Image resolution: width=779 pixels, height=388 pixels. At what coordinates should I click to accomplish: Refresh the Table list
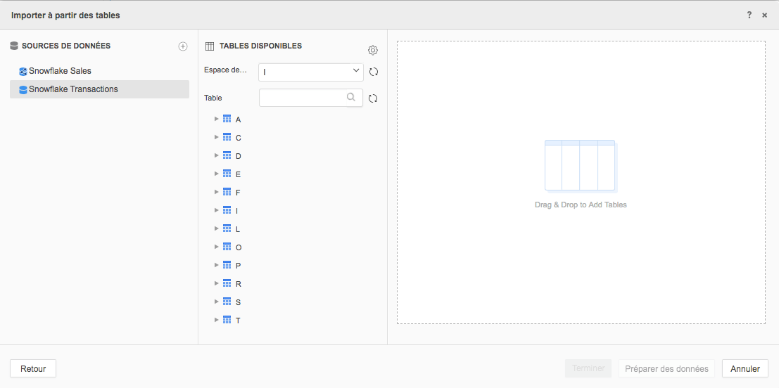[x=374, y=98]
